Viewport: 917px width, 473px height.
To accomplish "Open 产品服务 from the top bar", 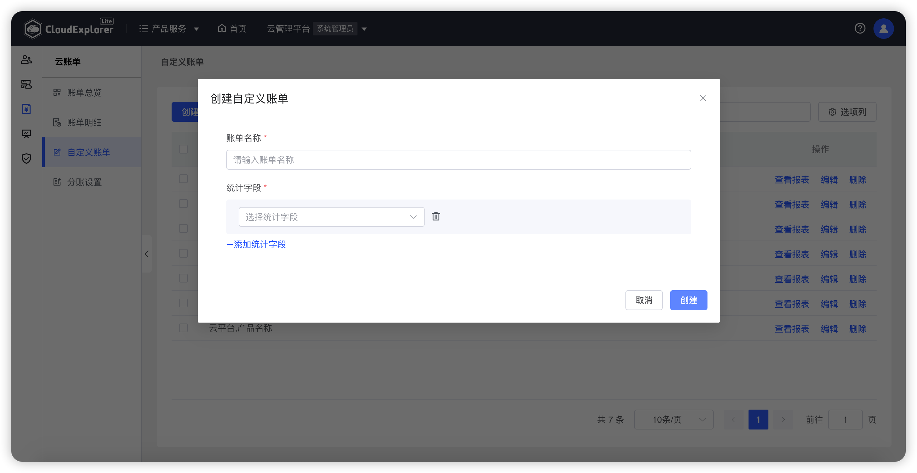I will [x=169, y=29].
